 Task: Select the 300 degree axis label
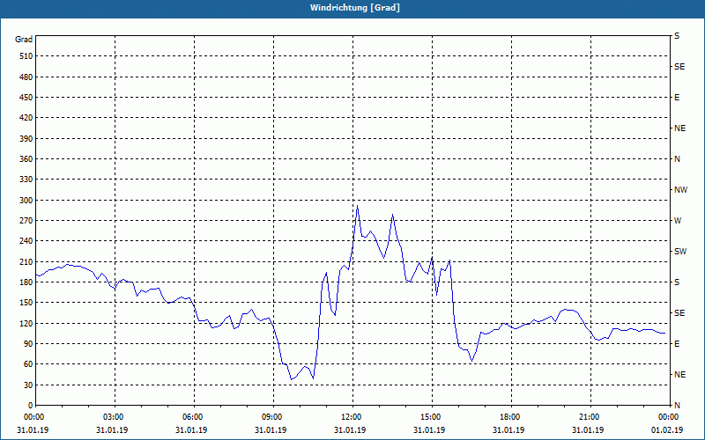(26, 201)
